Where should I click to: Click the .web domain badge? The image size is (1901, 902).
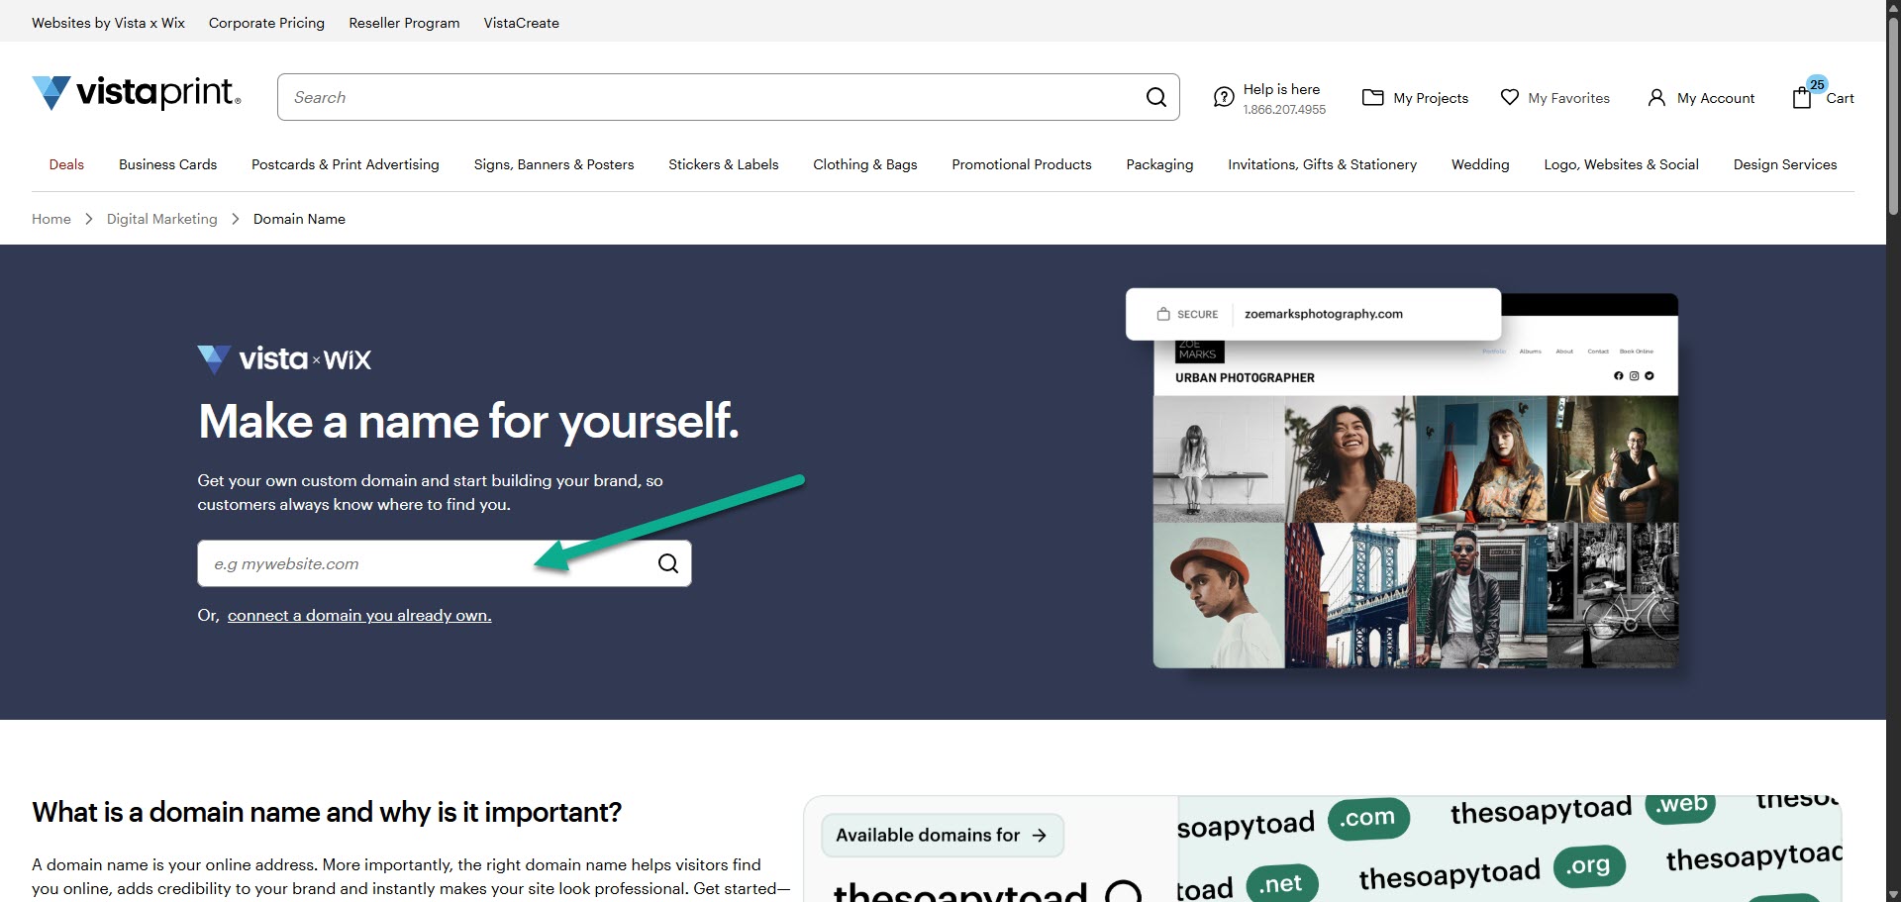[x=1681, y=806]
